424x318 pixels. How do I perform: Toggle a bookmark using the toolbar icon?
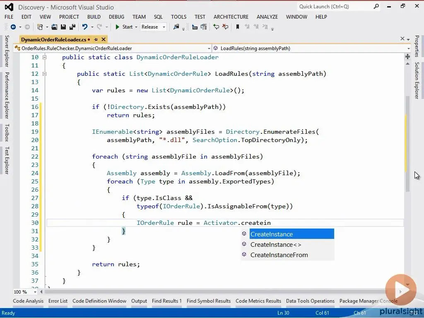pyautogui.click(x=238, y=27)
